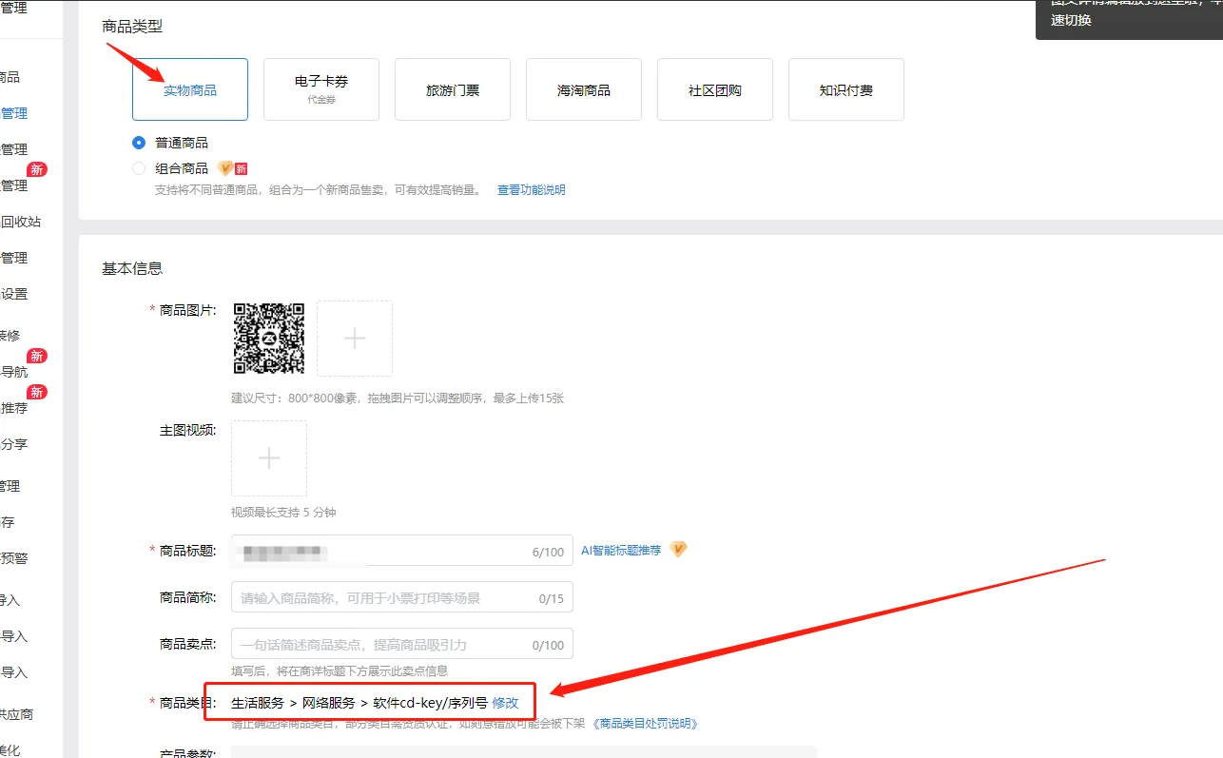Click the V-member icon beside 组合商品

pyautogui.click(x=224, y=167)
